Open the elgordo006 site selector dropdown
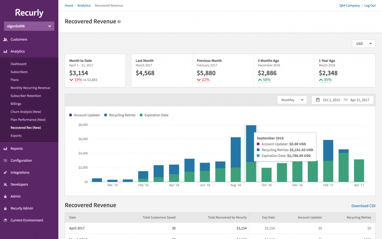 29,26
